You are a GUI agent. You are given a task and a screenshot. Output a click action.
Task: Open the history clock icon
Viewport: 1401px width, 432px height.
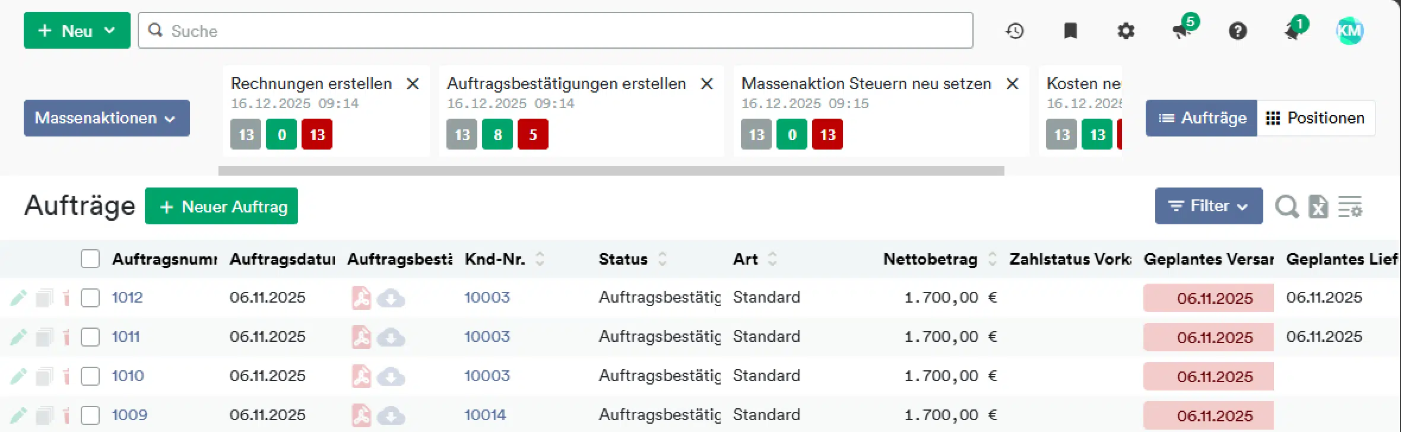pos(1015,31)
